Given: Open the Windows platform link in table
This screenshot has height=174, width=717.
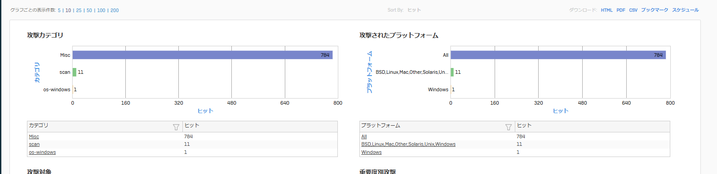Looking at the screenshot, I should [x=372, y=152].
